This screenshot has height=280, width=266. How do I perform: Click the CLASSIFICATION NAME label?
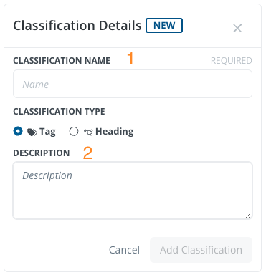pos(62,61)
